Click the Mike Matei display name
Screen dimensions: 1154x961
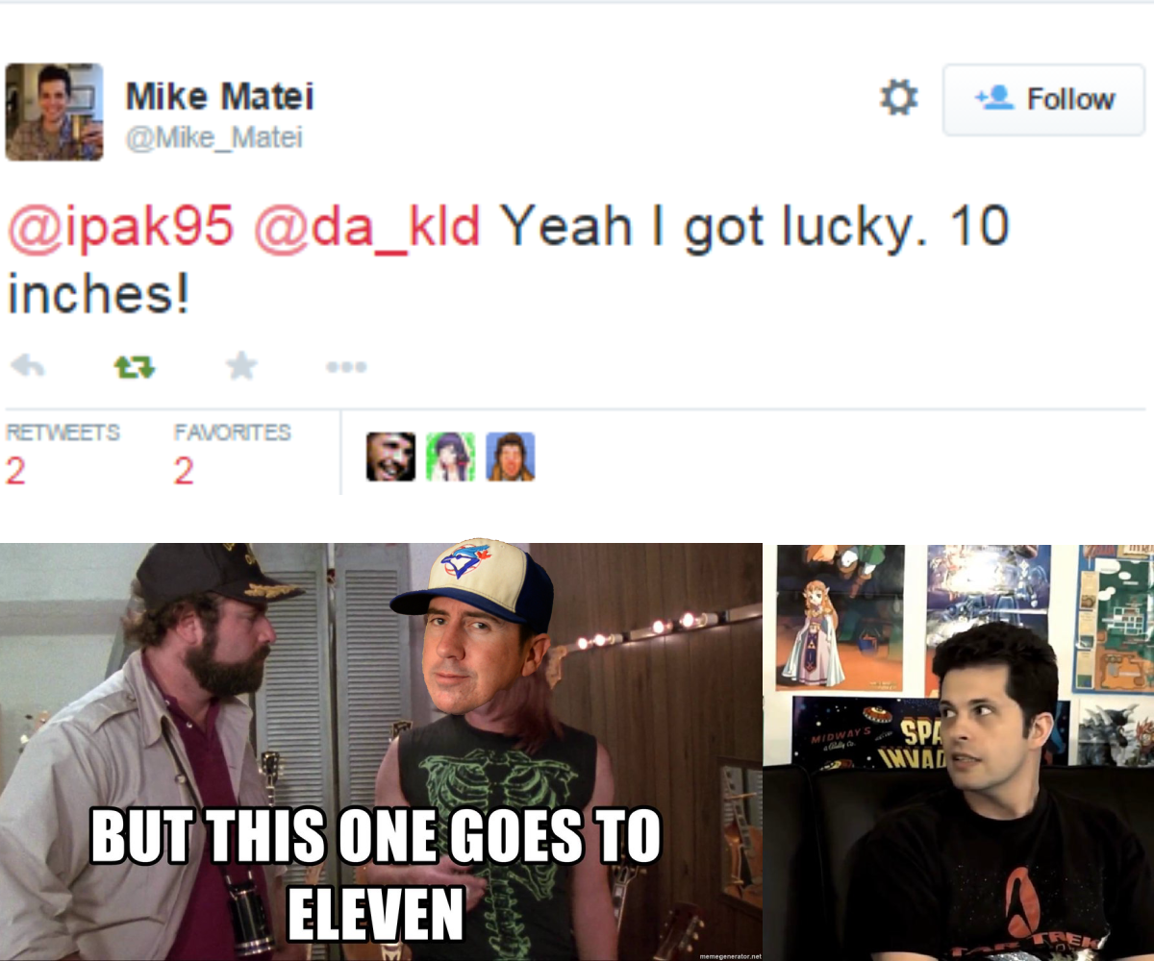219,96
